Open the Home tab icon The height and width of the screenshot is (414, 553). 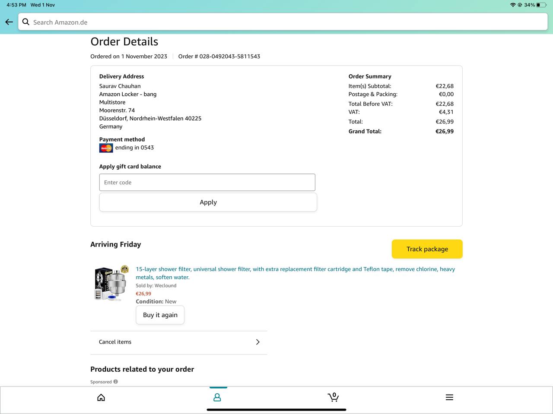[101, 397]
